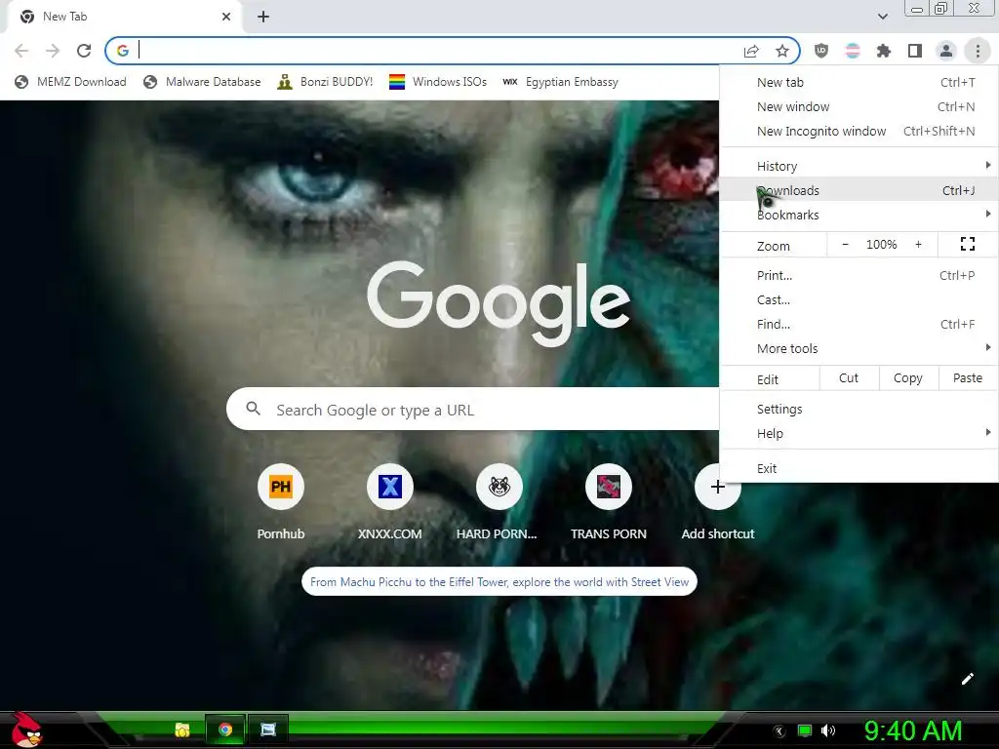Choose Find... in the menu
This screenshot has height=749, width=999.
click(x=859, y=324)
